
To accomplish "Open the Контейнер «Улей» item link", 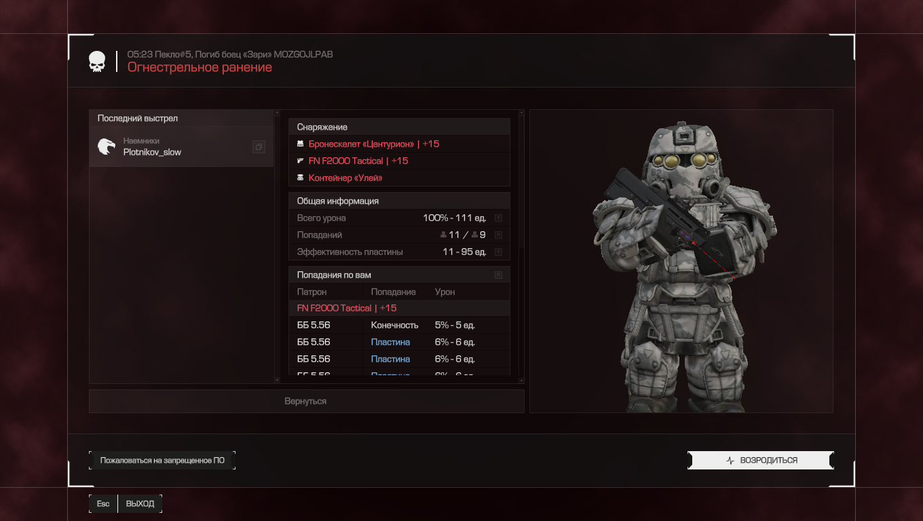I will [345, 178].
